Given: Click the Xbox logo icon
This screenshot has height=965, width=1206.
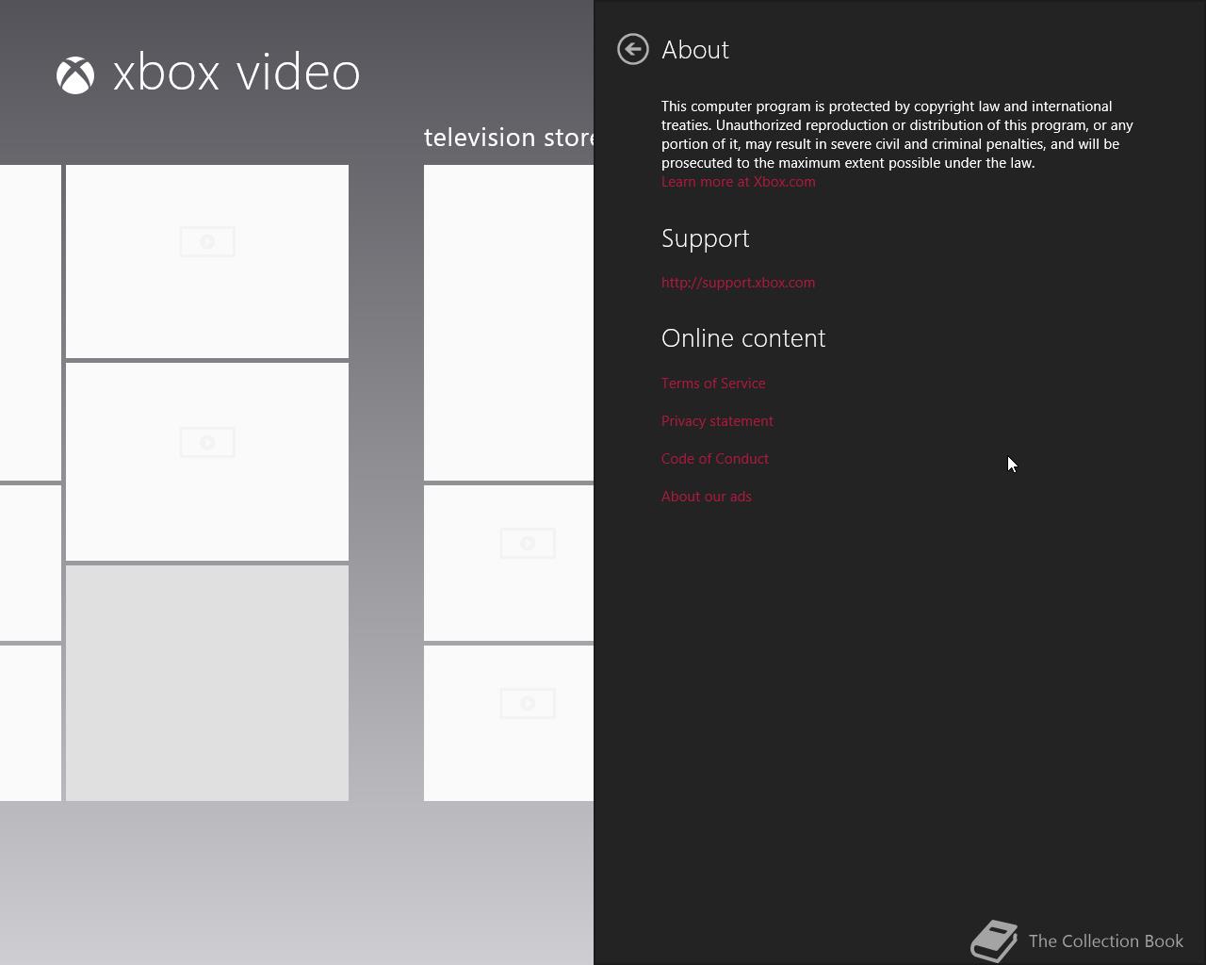Looking at the screenshot, I should 75,75.
